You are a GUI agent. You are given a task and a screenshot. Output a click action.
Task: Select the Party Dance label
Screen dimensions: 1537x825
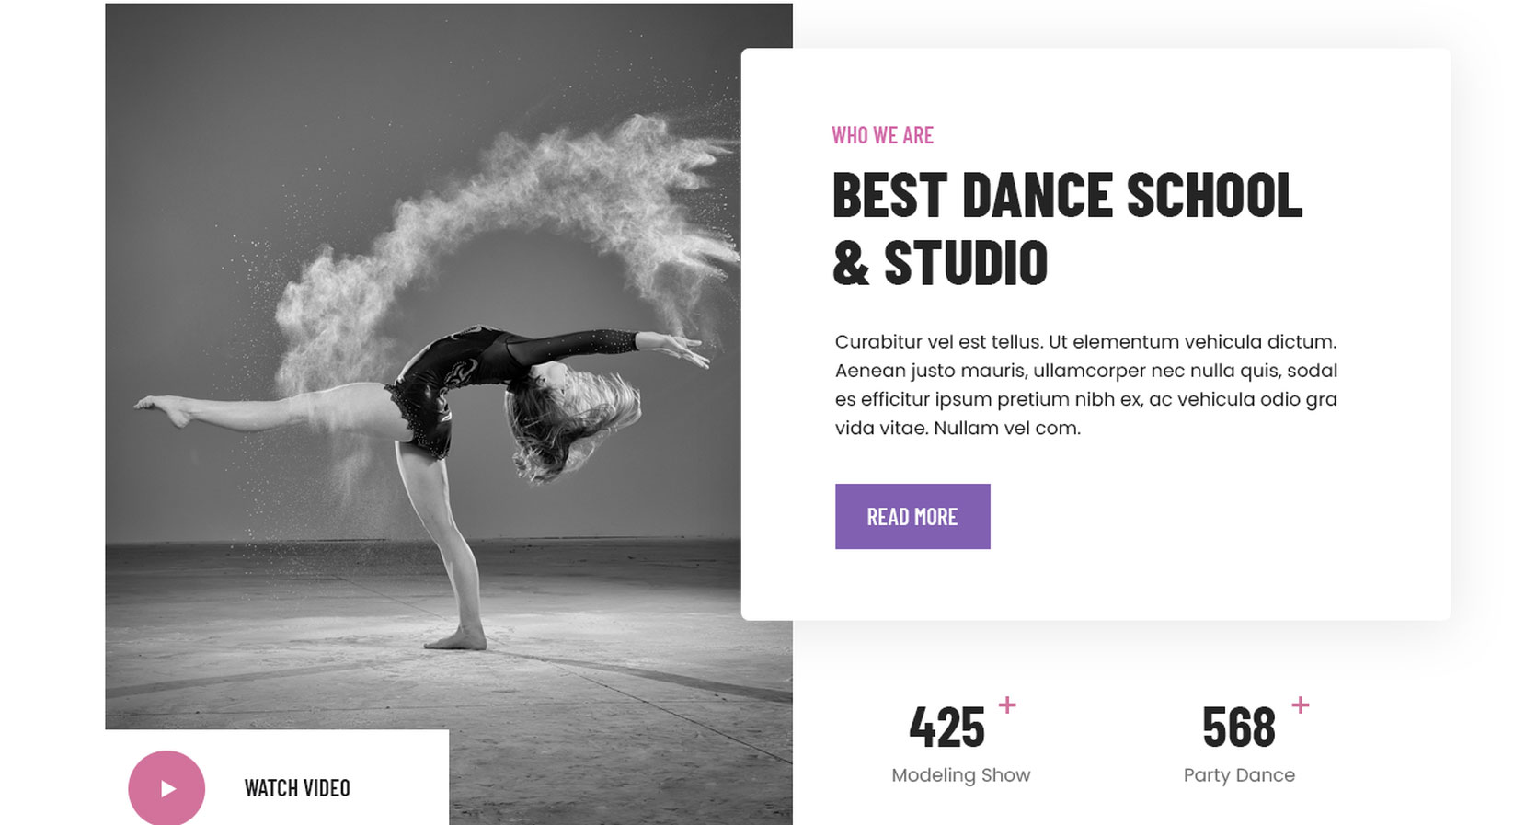pyautogui.click(x=1239, y=775)
